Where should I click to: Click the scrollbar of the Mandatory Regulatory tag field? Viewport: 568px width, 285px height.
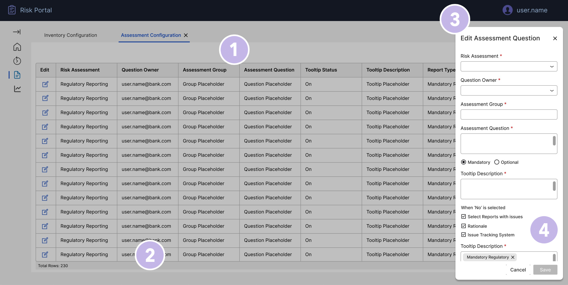click(554, 257)
